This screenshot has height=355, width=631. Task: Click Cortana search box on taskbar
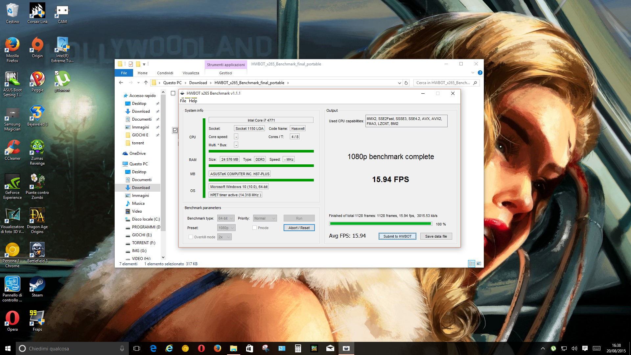(x=72, y=348)
